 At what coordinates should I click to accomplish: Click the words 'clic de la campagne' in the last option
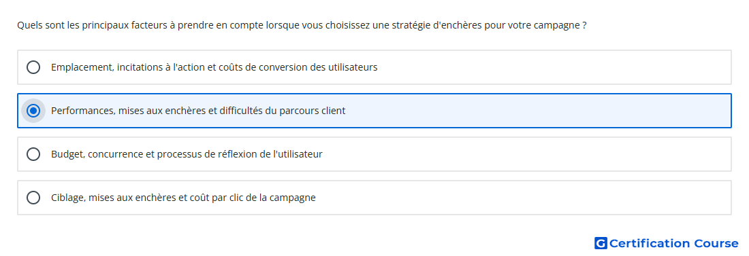tap(273, 198)
